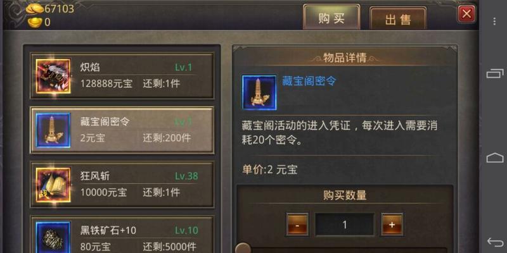507x253 pixels.
Task: Click the 黑铁矿石+10 ore icon
Action: point(53,237)
